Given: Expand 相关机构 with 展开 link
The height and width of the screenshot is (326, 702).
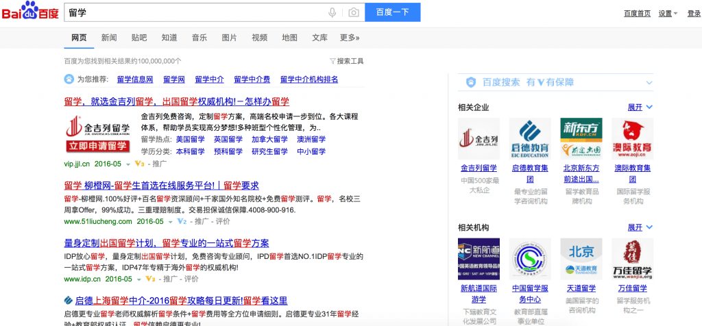Looking at the screenshot, I should (x=640, y=227).
